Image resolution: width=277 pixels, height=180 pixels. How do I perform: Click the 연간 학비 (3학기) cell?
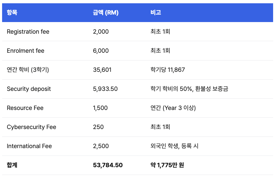28,70
